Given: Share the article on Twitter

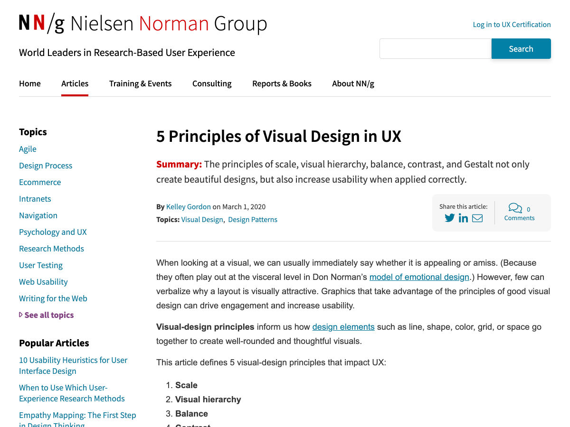Looking at the screenshot, I should pyautogui.click(x=449, y=218).
